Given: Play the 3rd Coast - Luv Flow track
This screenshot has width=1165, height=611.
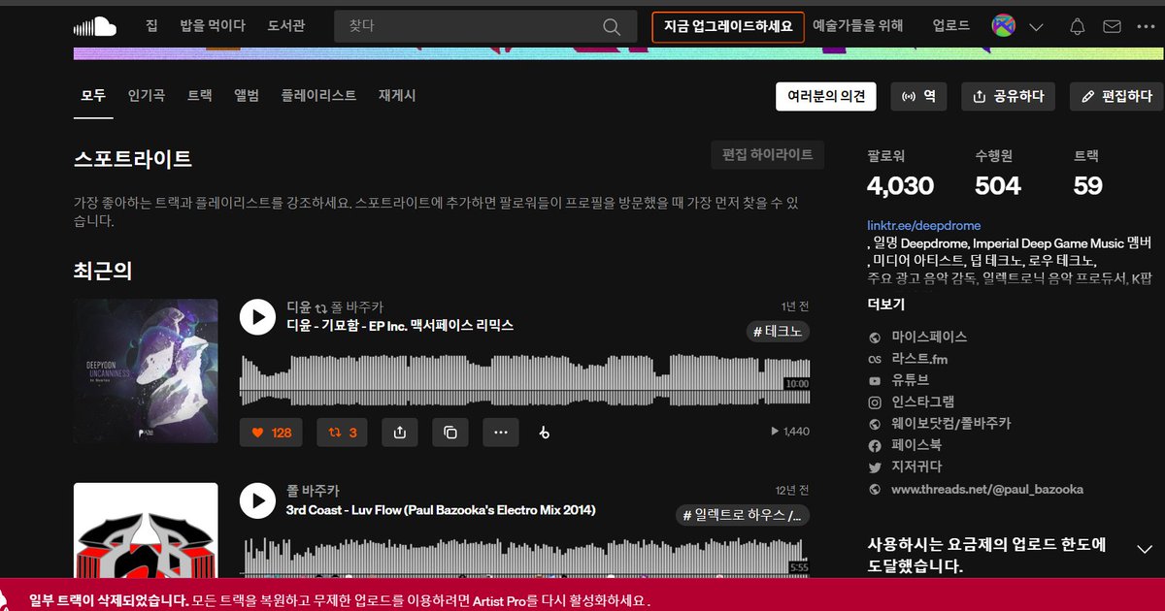Looking at the screenshot, I should (257, 500).
